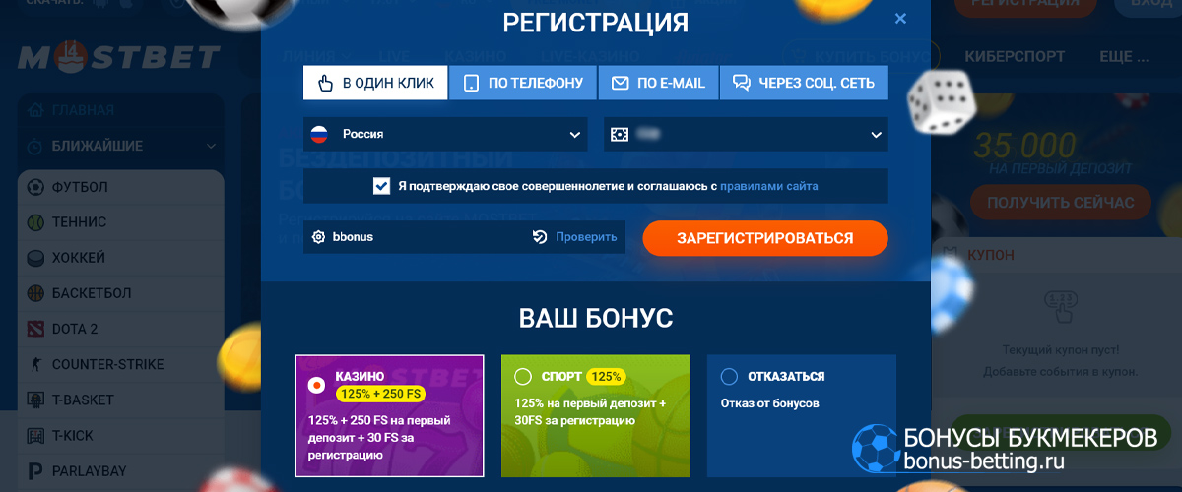The image size is (1182, 492).
Task: Click the T-BASKET icon
Action: tap(35, 400)
